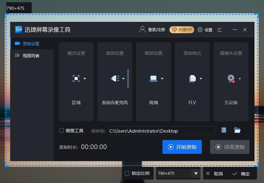Click the 系统&麦克风 audio label
The image size is (264, 183).
click(115, 103)
